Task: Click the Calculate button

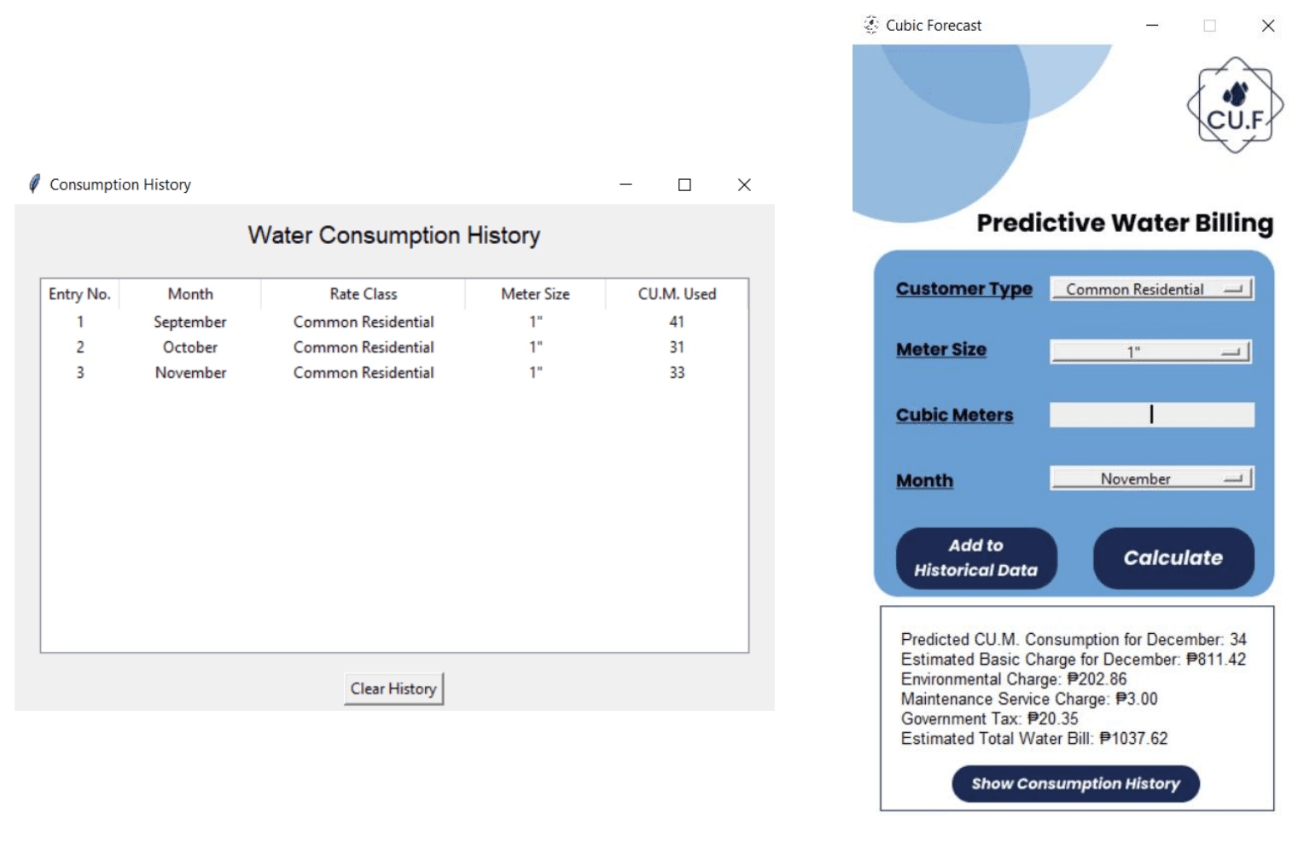Action: click(1173, 558)
